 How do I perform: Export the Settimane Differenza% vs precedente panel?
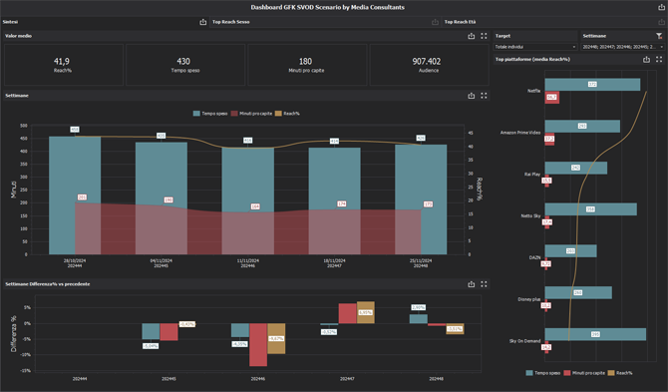[472, 283]
